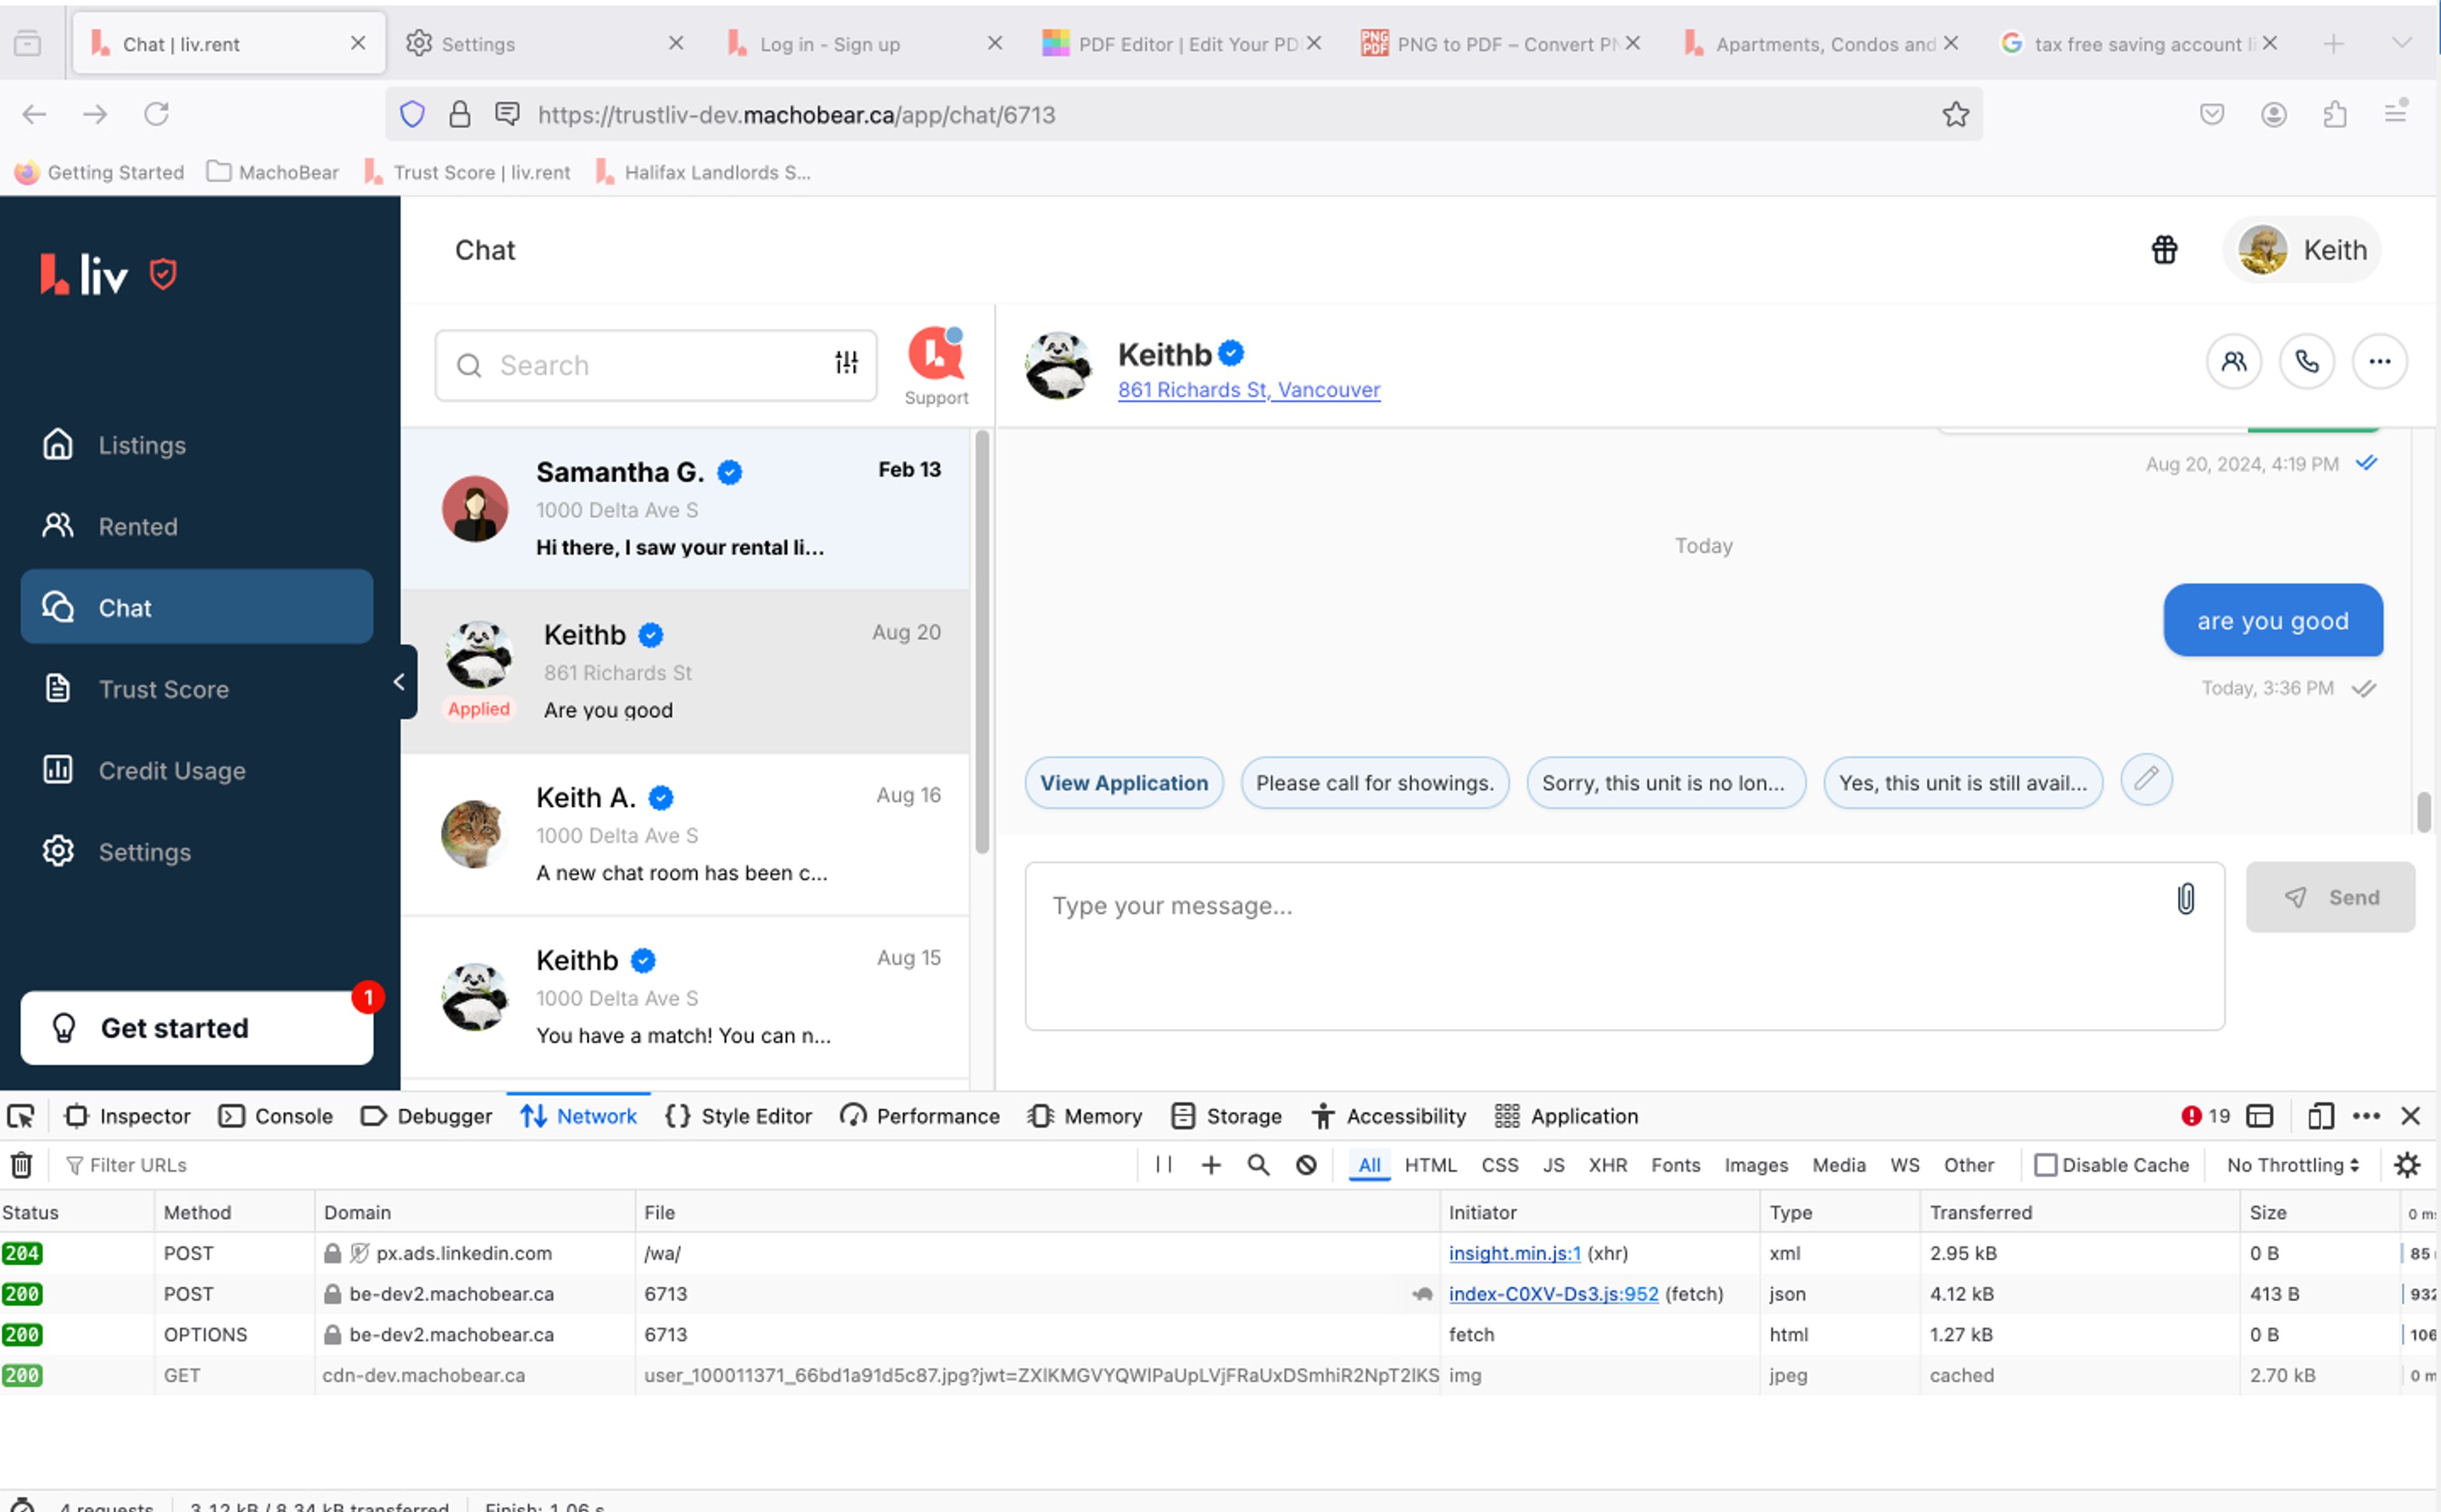Open the three-dots chat options menu
Viewport: 2441px width, 1512px height.
2379,361
